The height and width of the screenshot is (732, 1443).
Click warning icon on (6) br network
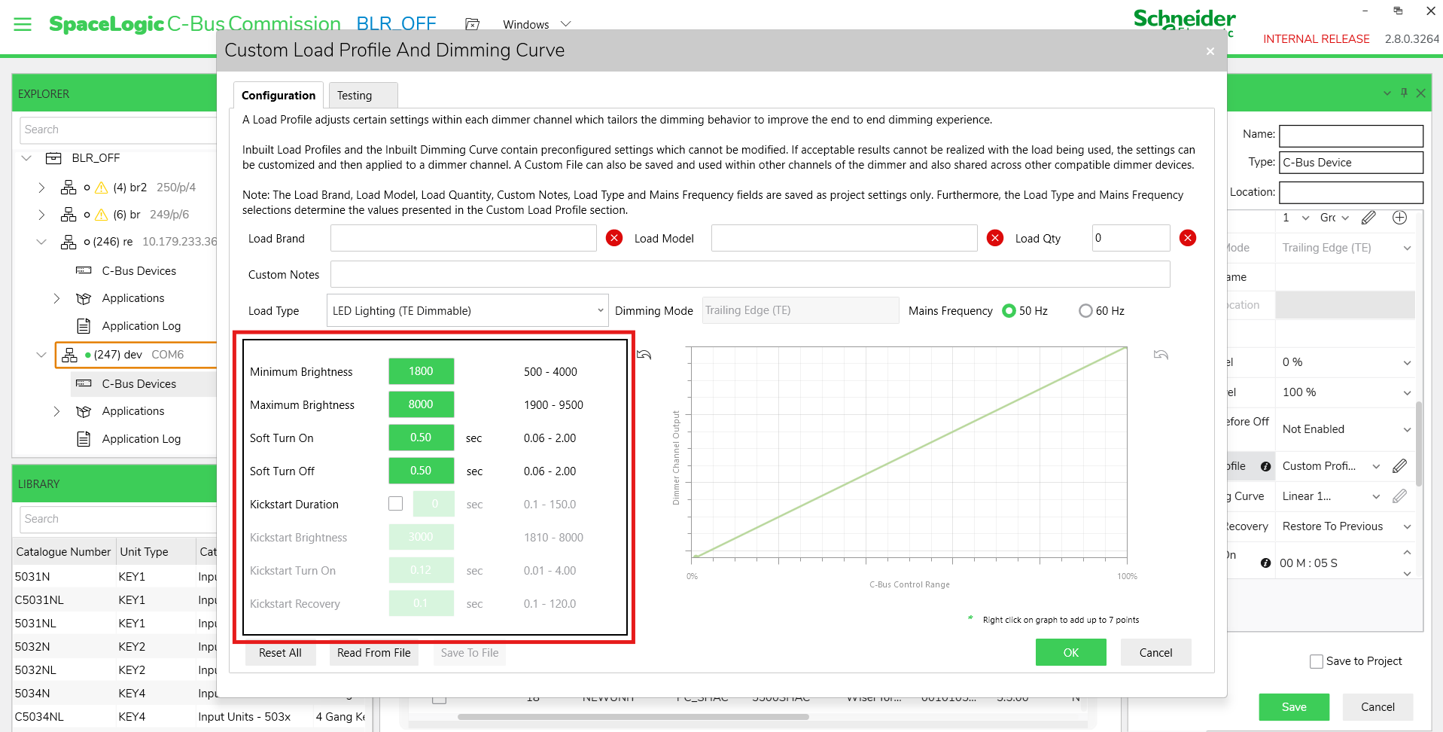tap(101, 215)
